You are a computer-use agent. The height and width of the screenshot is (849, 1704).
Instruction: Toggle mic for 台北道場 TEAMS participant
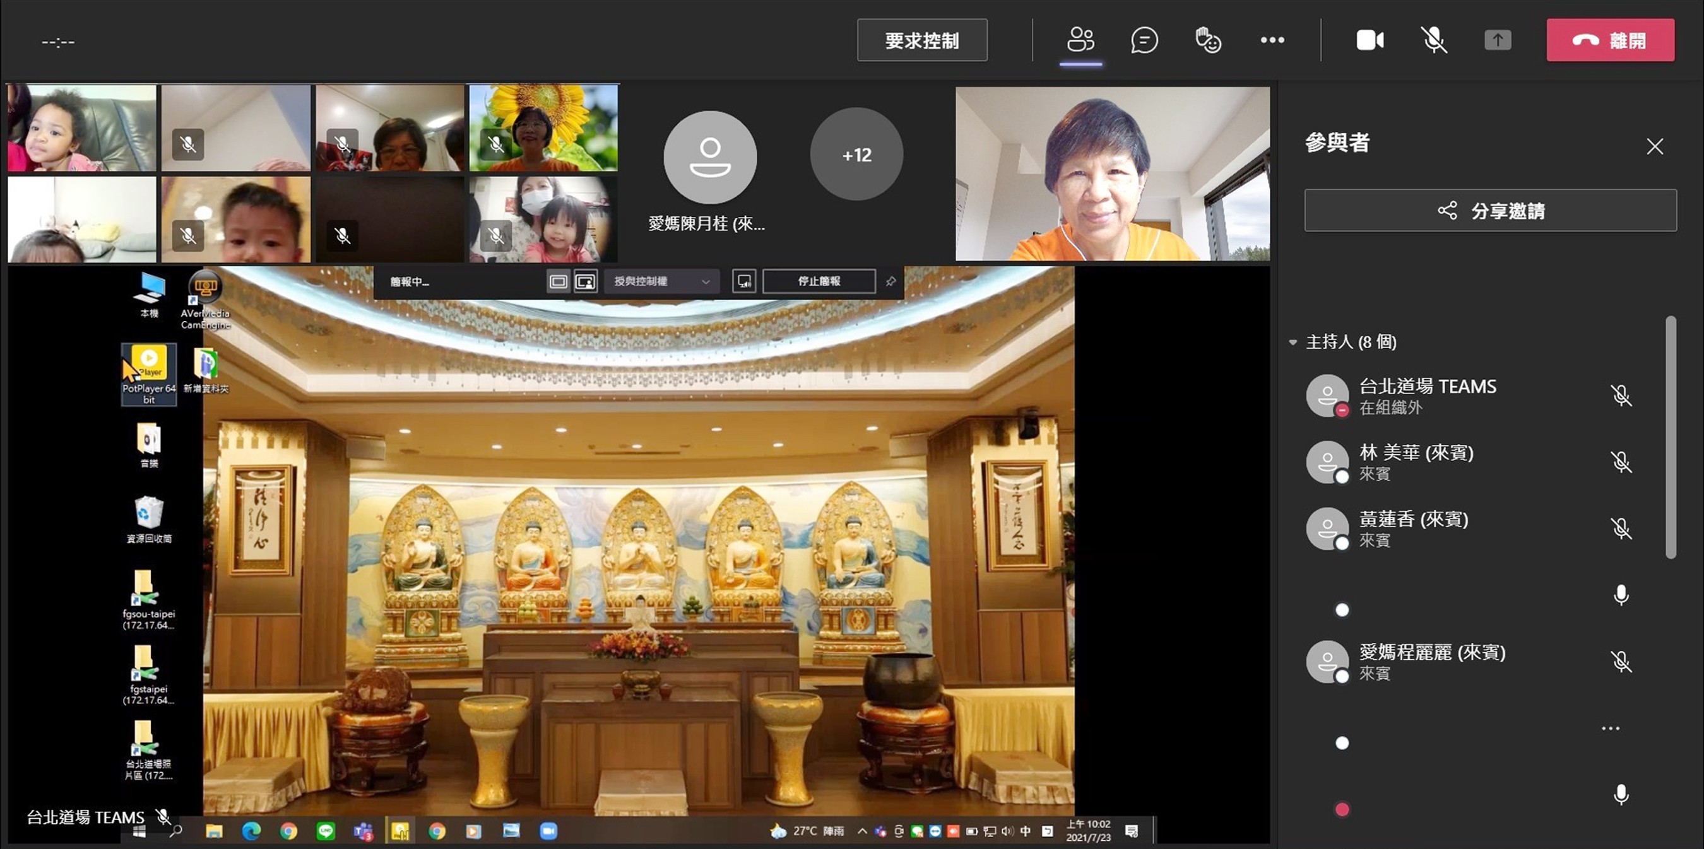[x=1621, y=395]
